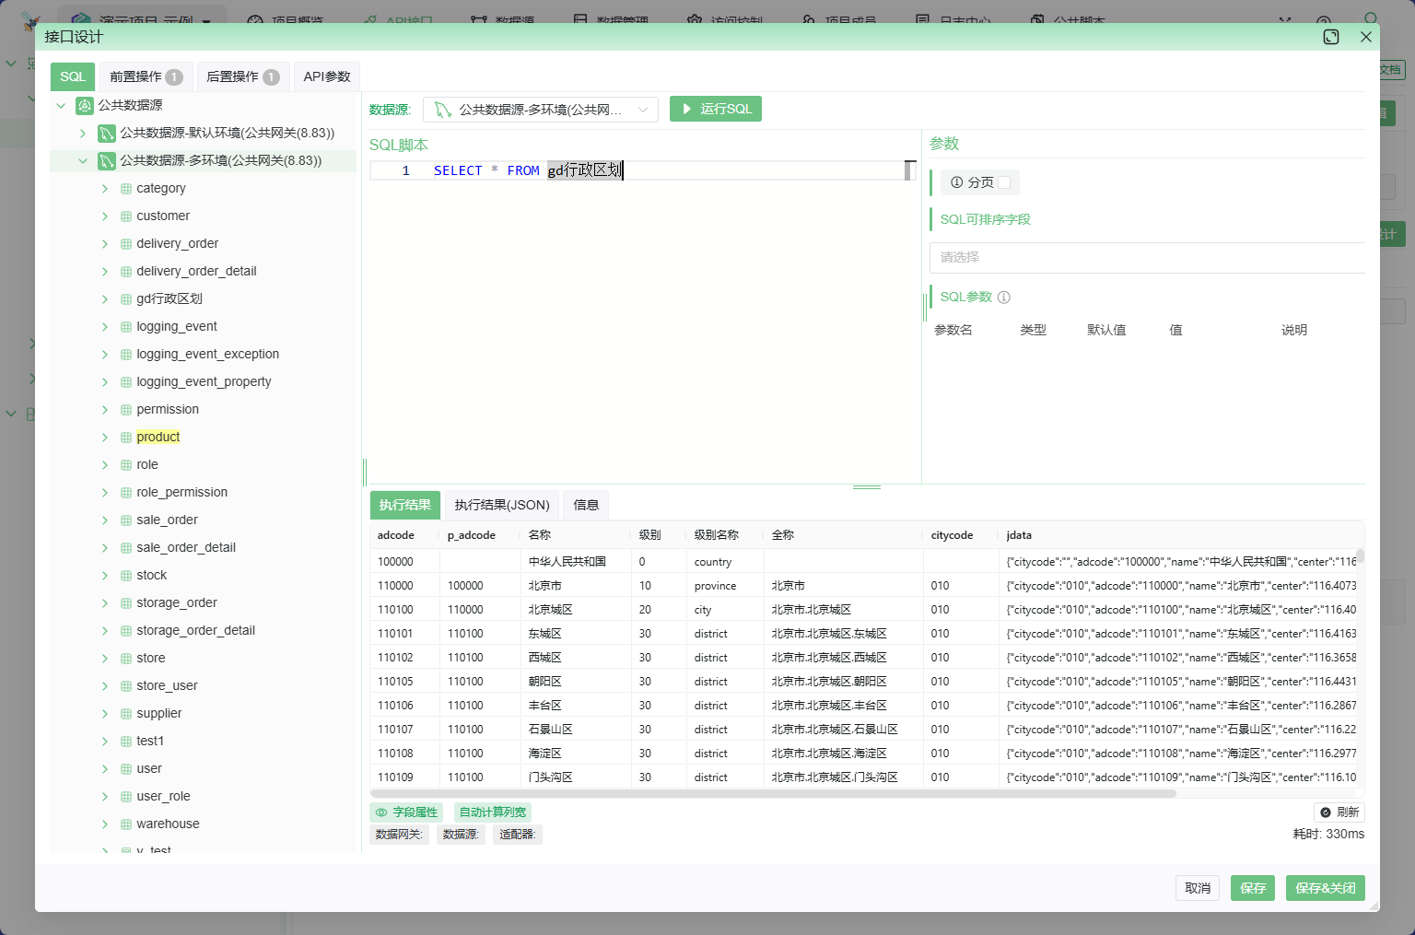Click the 公共数据源 root node icon
1415x935 pixels.
[85, 106]
